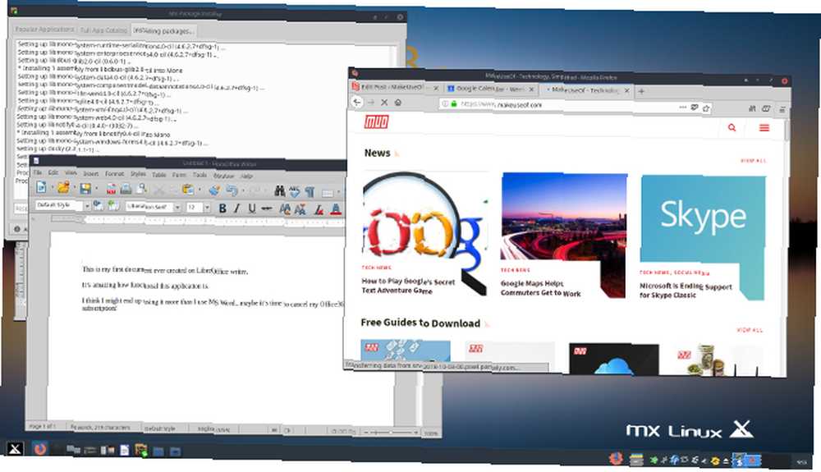Open dropdown arrow next to Undo icon

[243, 191]
